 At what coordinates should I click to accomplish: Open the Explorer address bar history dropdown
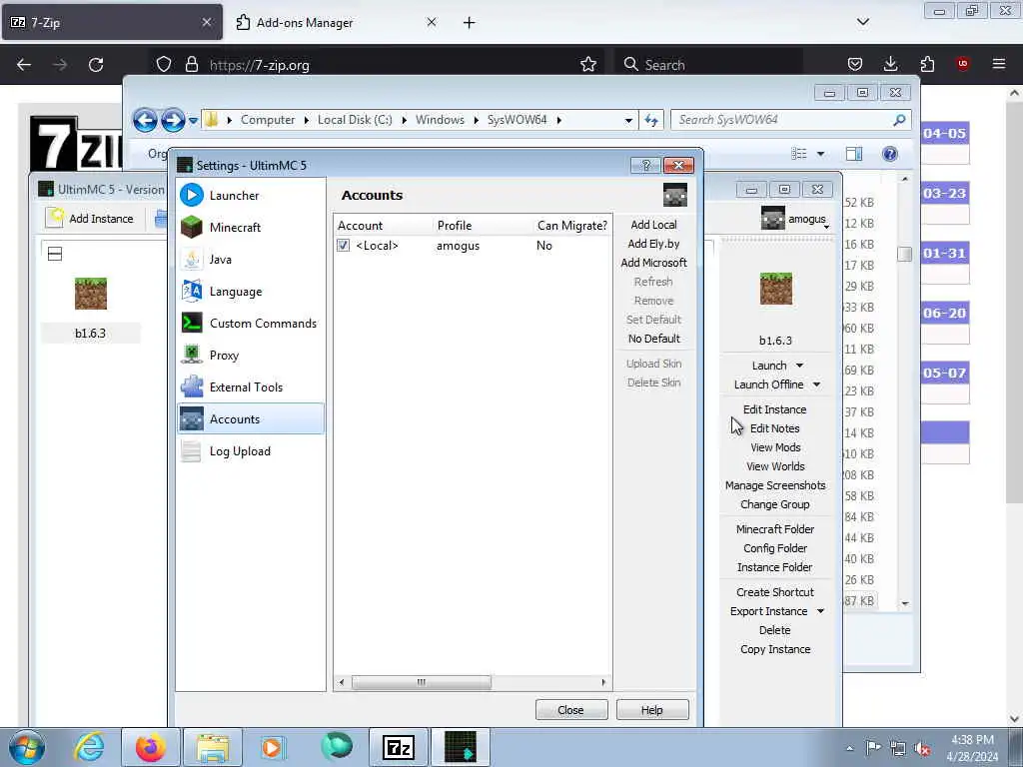click(627, 120)
